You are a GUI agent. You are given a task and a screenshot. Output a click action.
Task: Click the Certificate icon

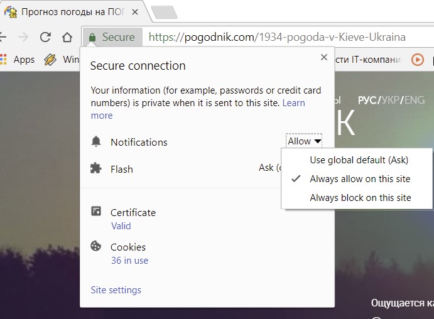tap(96, 211)
